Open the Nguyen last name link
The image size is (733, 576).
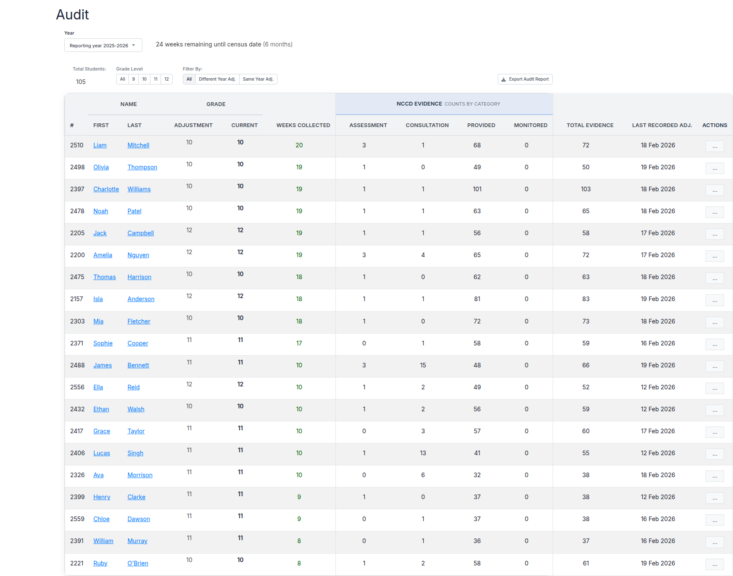[138, 255]
